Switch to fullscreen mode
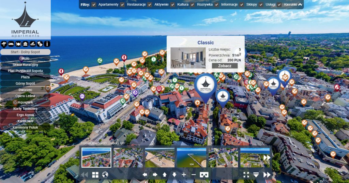The image size is (349, 183). (246, 175)
